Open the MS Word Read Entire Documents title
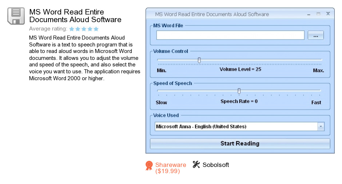 tap(75, 16)
